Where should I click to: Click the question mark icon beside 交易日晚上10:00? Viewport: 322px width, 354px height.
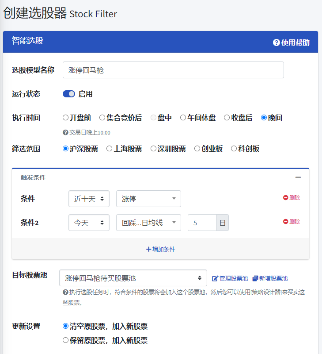65,132
